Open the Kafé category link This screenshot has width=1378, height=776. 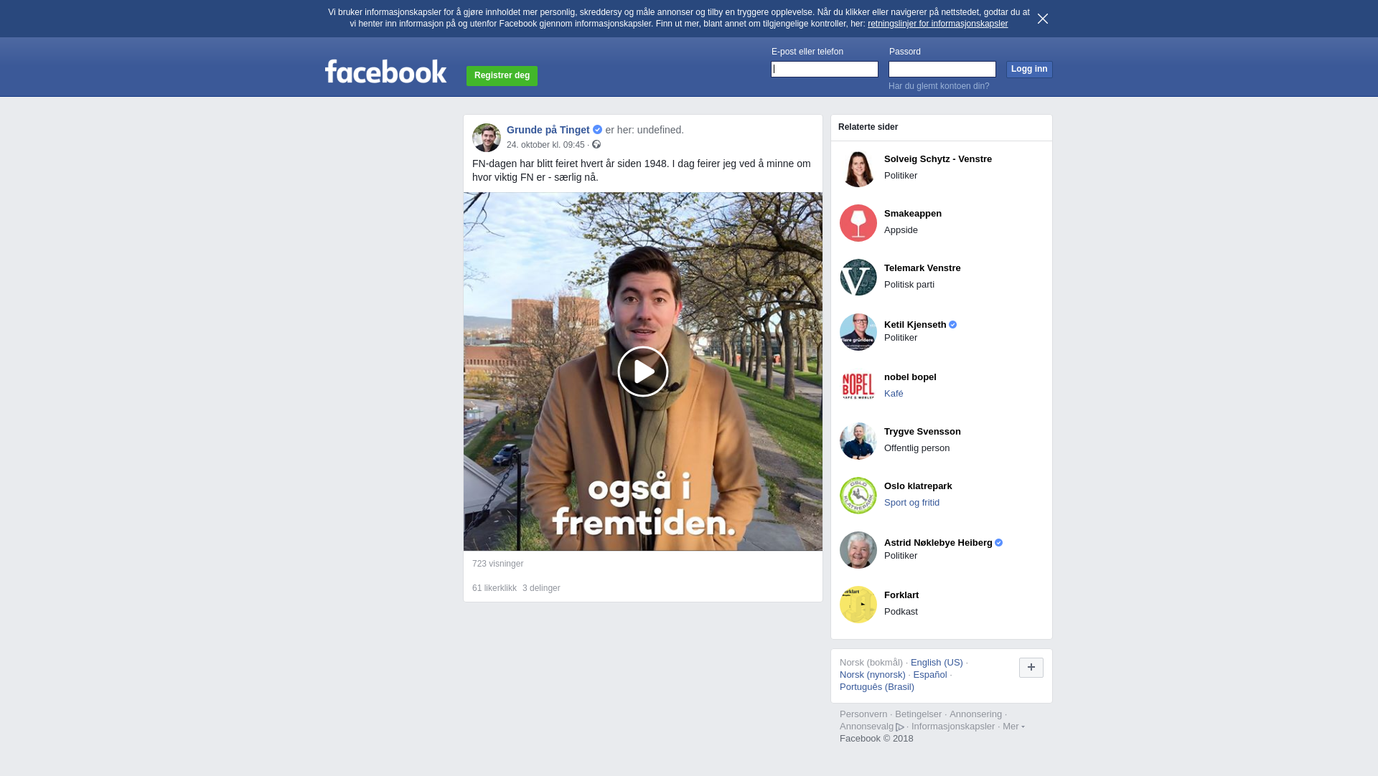coord(894,394)
